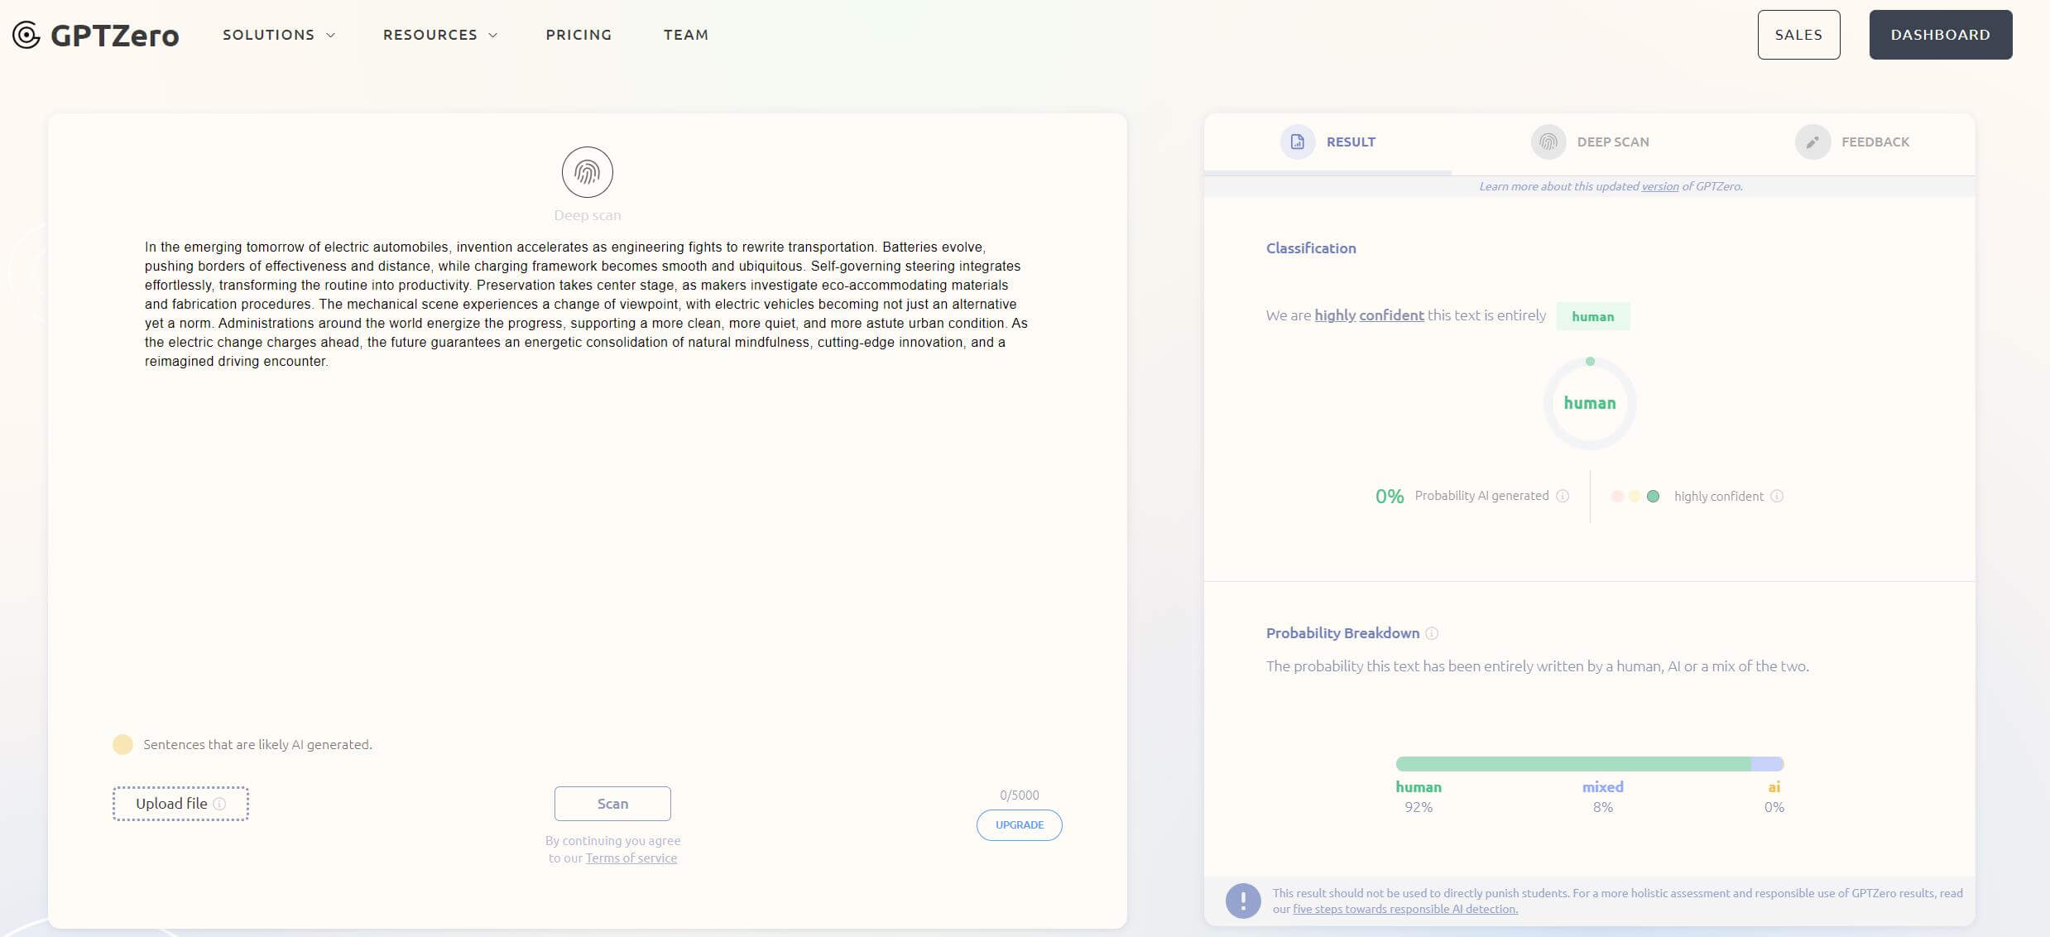Open the Dashboard

[x=1940, y=35]
